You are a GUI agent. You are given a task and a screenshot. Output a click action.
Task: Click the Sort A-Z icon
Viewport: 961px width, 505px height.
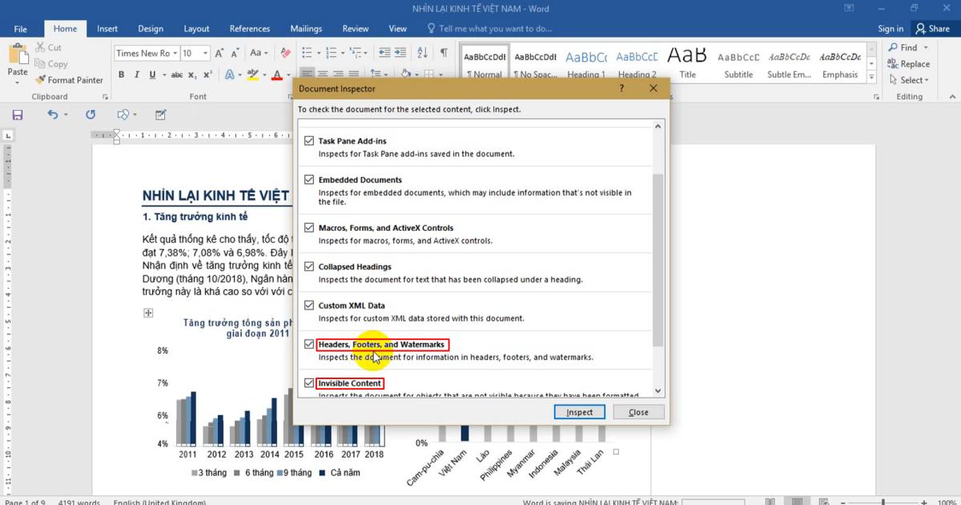point(423,53)
